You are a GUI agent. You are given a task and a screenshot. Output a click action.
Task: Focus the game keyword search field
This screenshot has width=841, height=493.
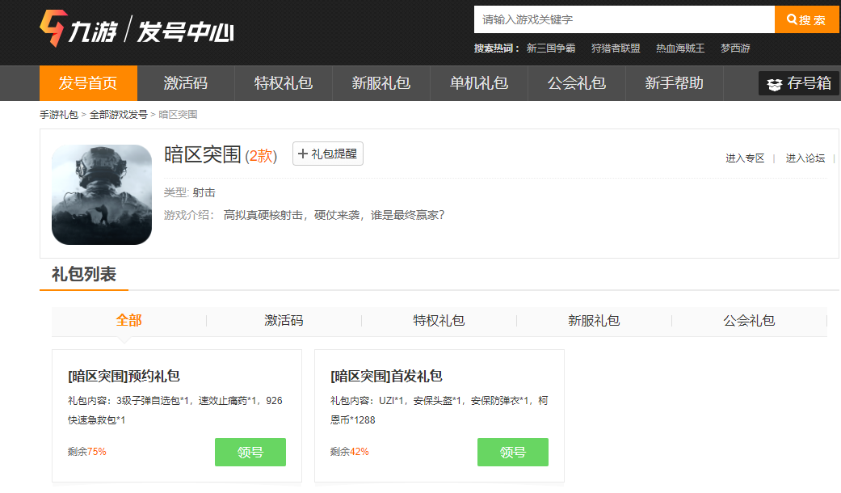tap(624, 19)
